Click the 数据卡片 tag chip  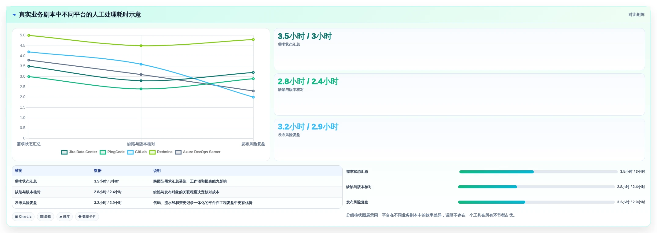point(87,216)
